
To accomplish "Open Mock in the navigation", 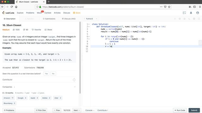I will tap(39, 13).
